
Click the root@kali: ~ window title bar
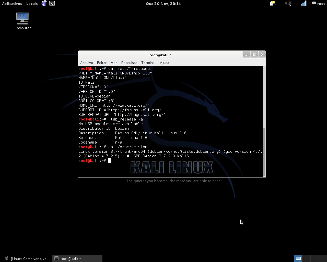coord(160,55)
